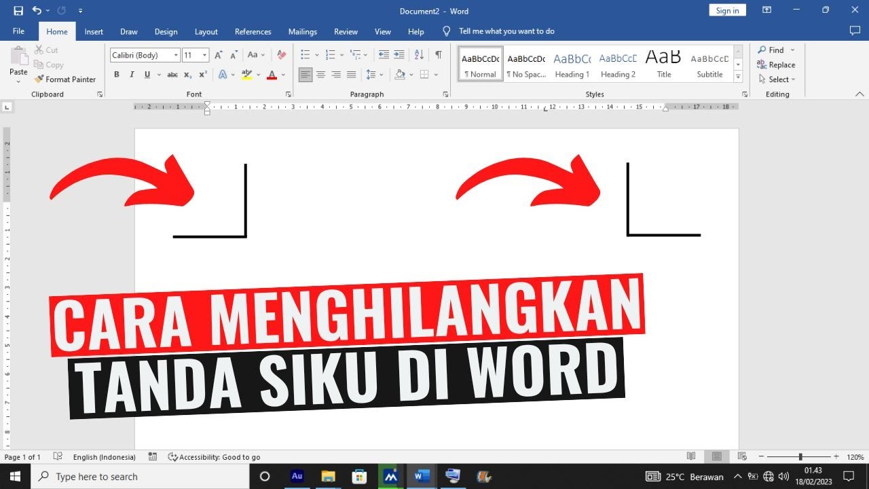Zoom out with the minus button

762,457
